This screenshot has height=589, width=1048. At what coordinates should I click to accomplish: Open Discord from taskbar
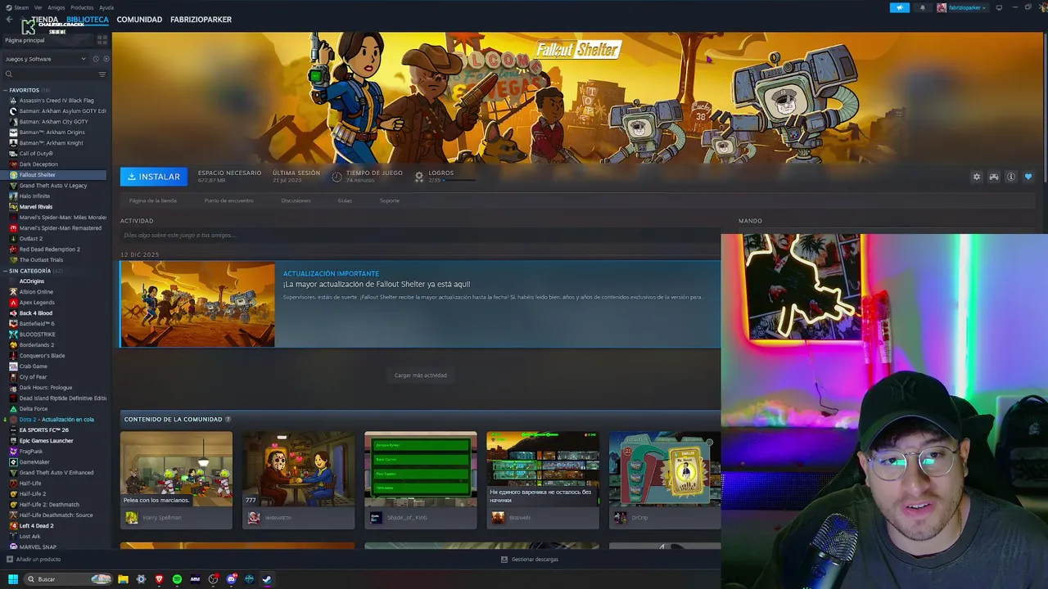tap(231, 579)
